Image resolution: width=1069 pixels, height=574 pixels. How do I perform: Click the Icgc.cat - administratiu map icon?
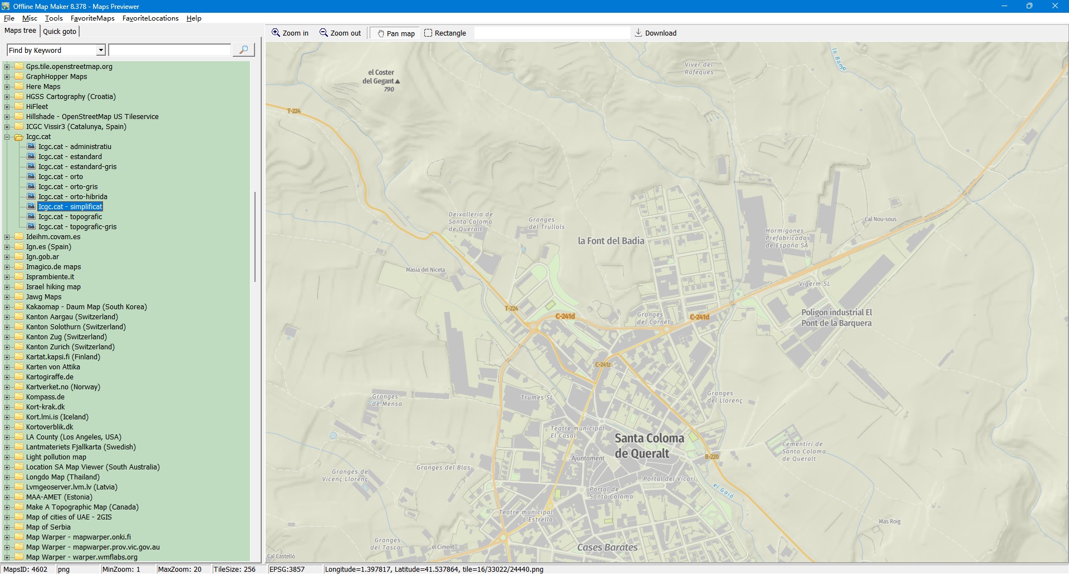point(32,147)
